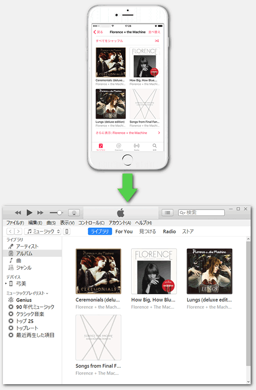Go forward with the right navigation arrow

18,231
